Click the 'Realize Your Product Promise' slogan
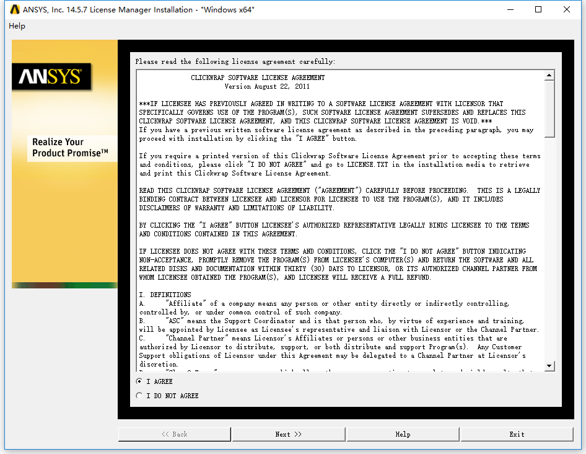The image size is (586, 454). [x=70, y=148]
